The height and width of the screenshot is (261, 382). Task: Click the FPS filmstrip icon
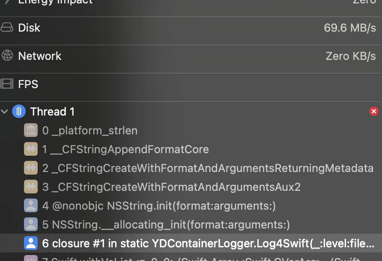pos(7,84)
